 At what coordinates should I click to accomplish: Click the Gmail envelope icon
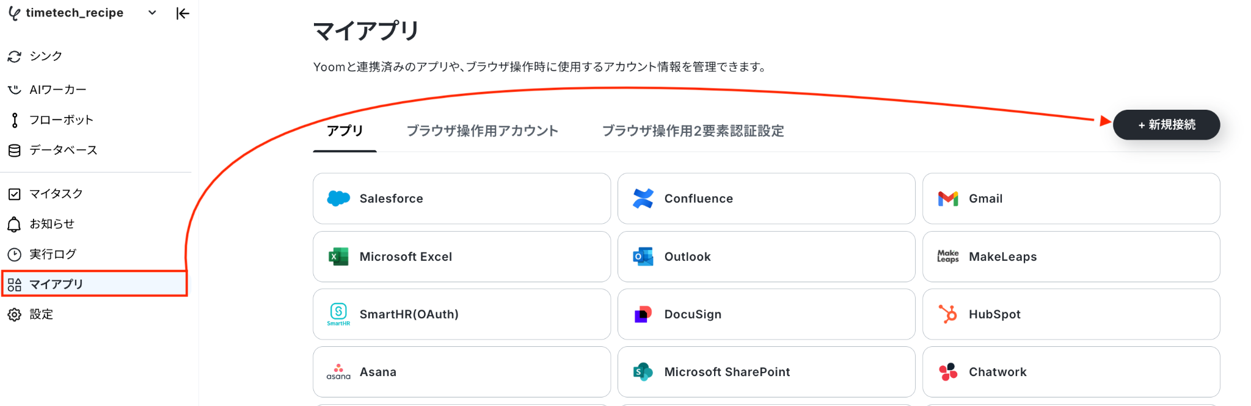click(x=948, y=199)
